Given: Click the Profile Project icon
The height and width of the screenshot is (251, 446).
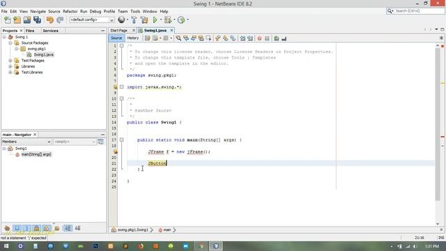Looking at the screenshot, I should point(181,20).
